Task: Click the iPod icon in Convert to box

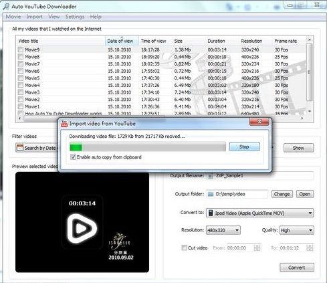Action: click(211, 213)
